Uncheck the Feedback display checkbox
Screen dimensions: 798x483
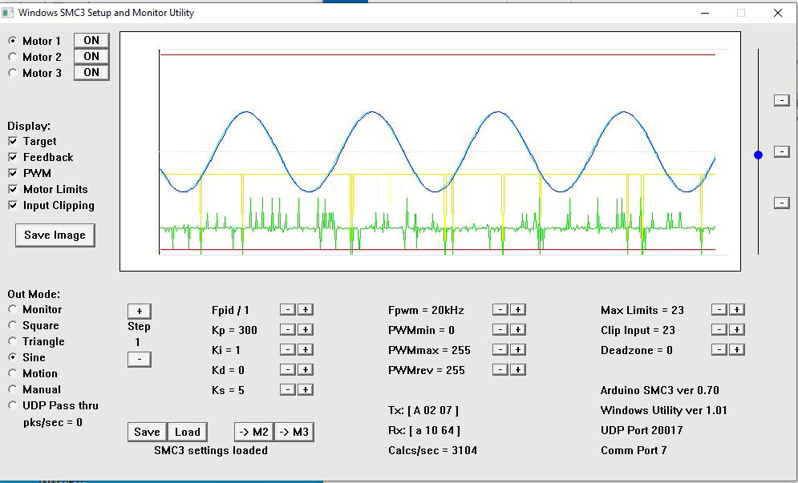tap(13, 158)
